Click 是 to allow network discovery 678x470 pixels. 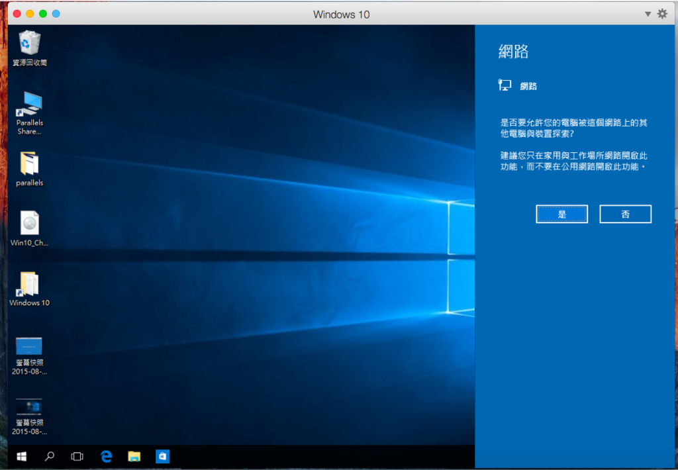tap(561, 214)
